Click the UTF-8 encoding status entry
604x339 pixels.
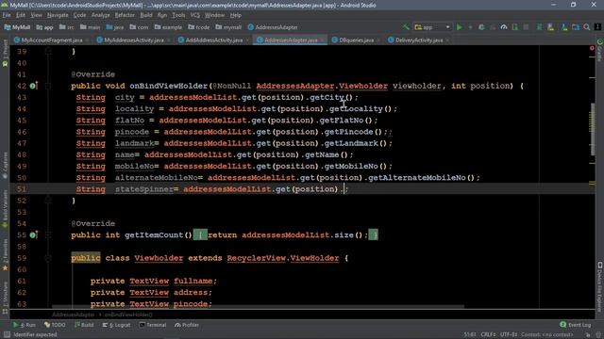click(x=509, y=335)
